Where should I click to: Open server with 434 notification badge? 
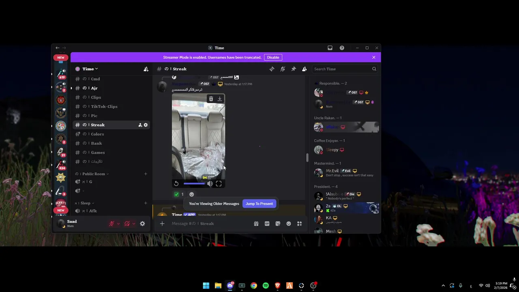point(61,164)
